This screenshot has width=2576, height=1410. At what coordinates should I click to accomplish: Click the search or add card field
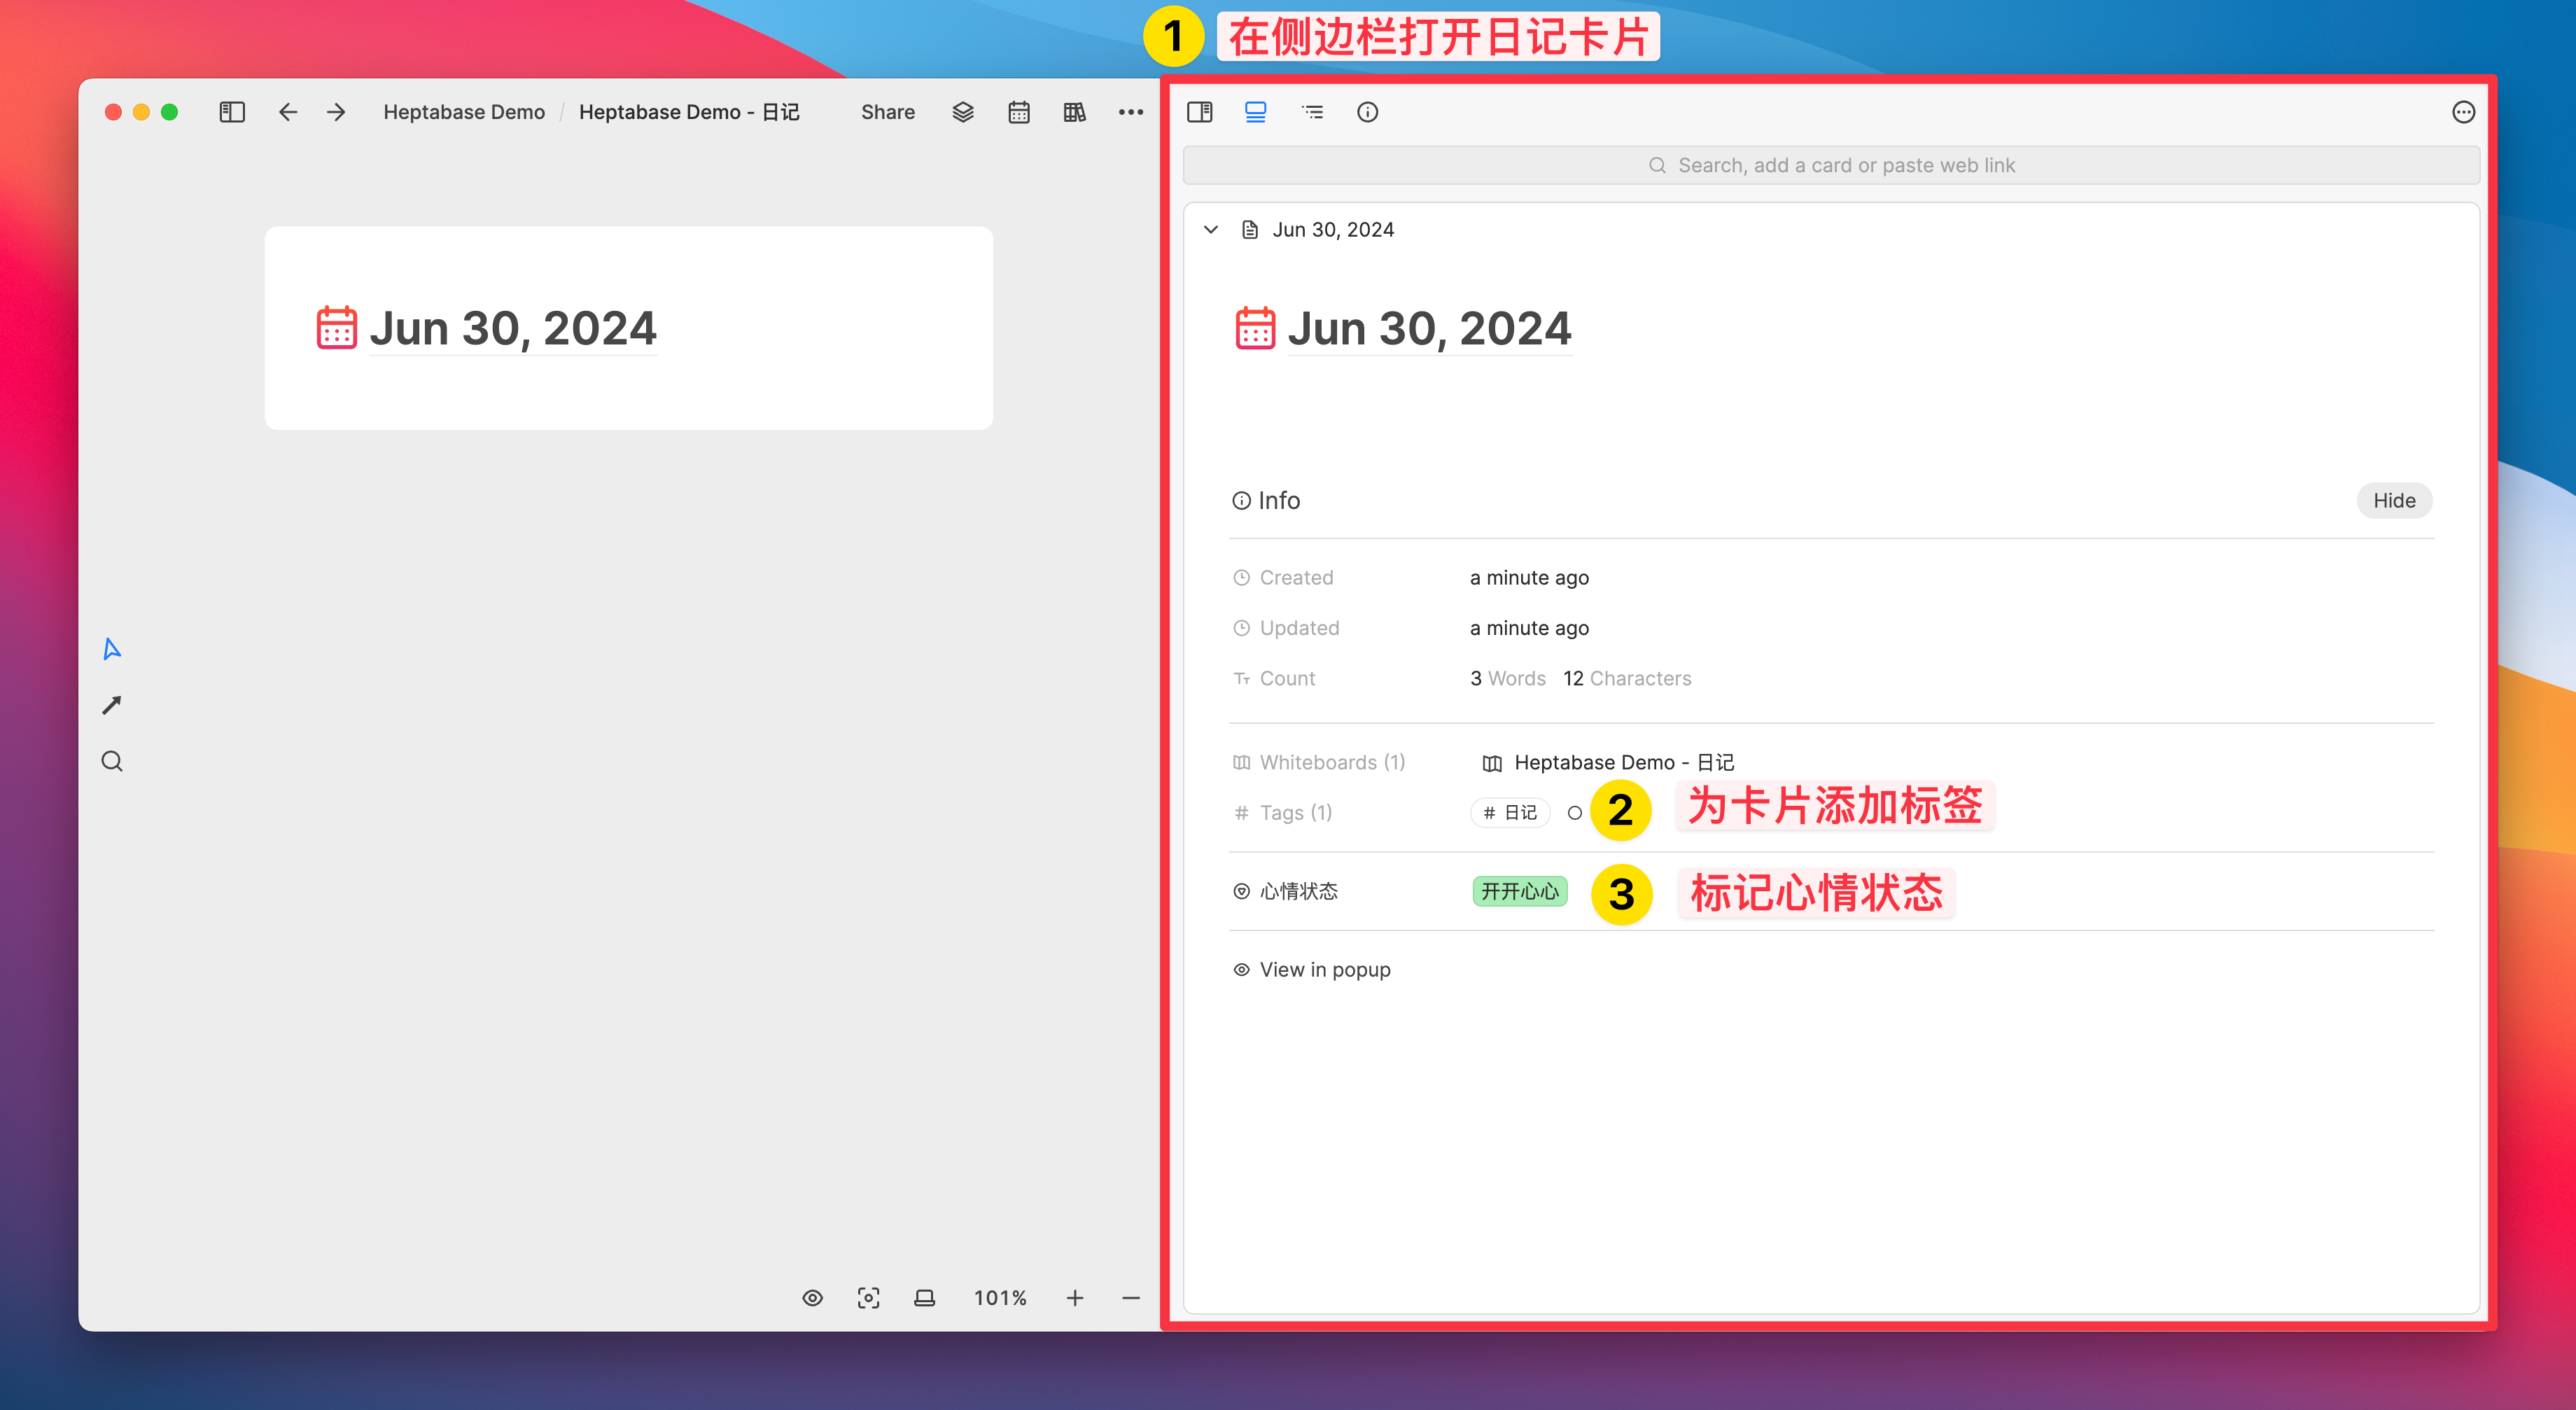(x=1831, y=165)
